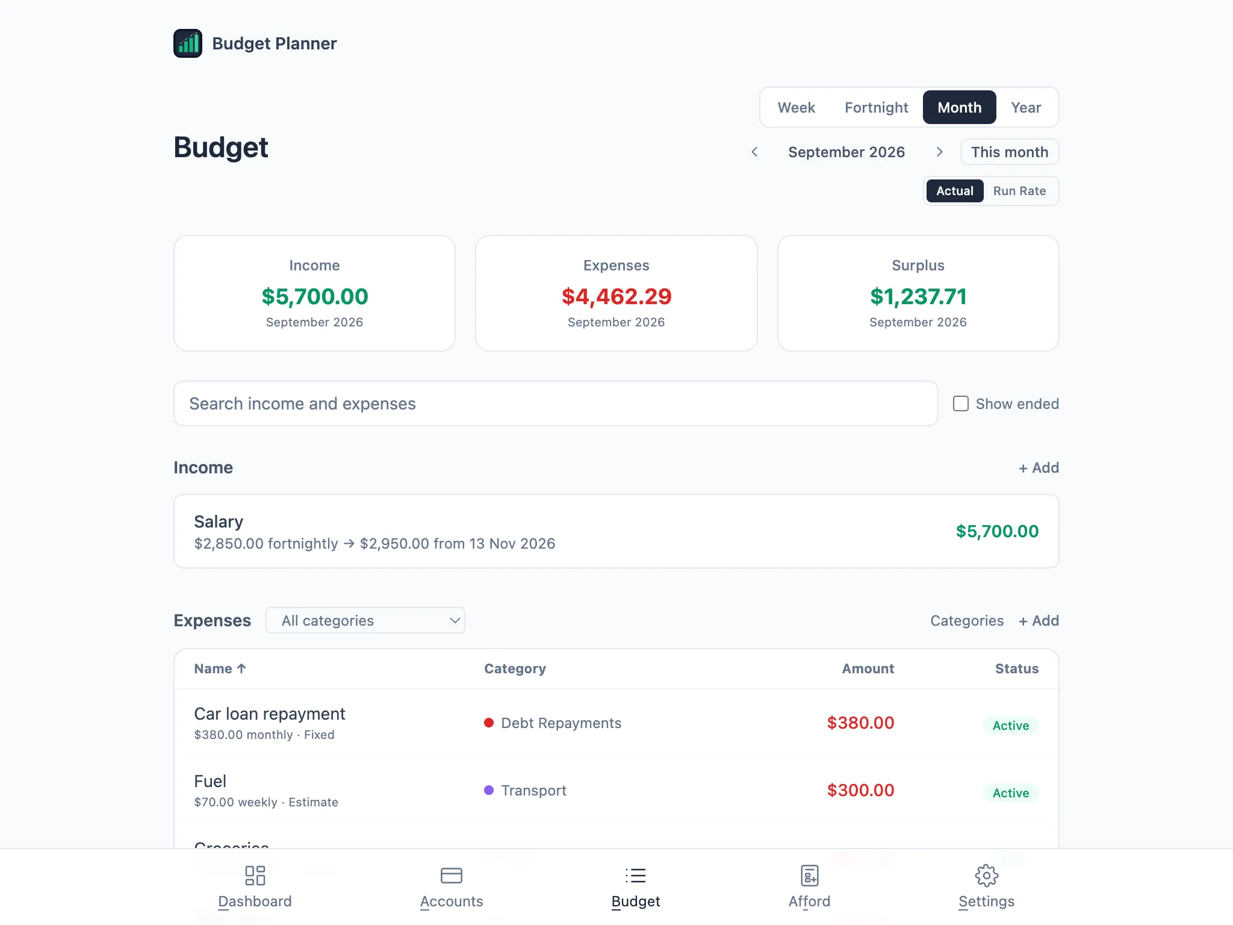Select the Week period tab

[796, 107]
